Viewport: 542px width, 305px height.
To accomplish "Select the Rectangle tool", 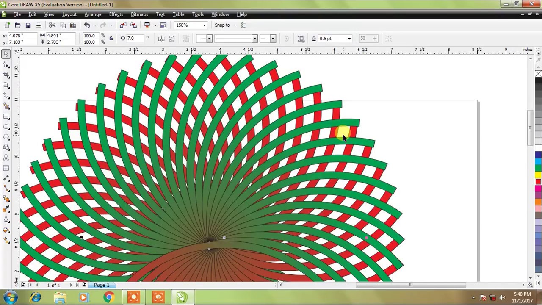I will [x=6, y=116].
